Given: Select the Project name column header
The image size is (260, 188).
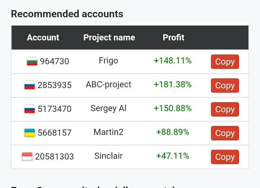Looking at the screenshot, I should tap(109, 38).
